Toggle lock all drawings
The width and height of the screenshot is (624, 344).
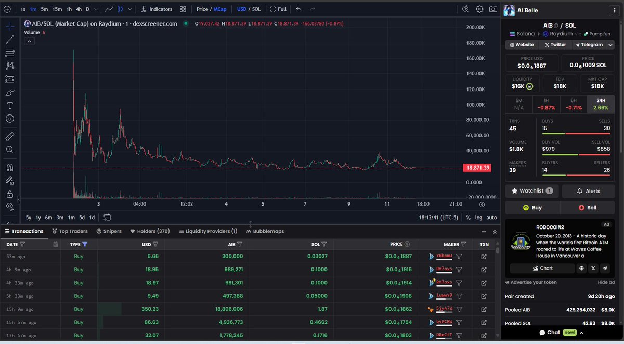(x=9, y=194)
